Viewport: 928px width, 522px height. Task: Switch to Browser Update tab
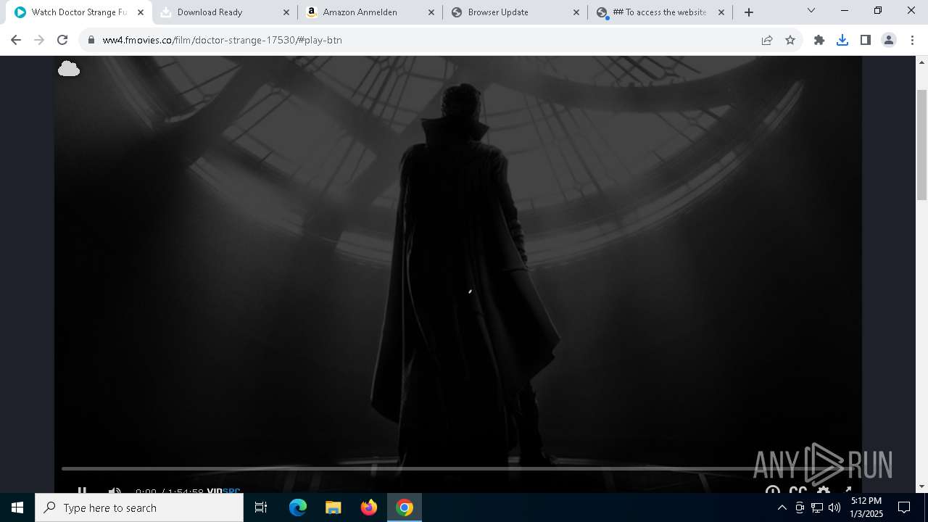pos(515,12)
